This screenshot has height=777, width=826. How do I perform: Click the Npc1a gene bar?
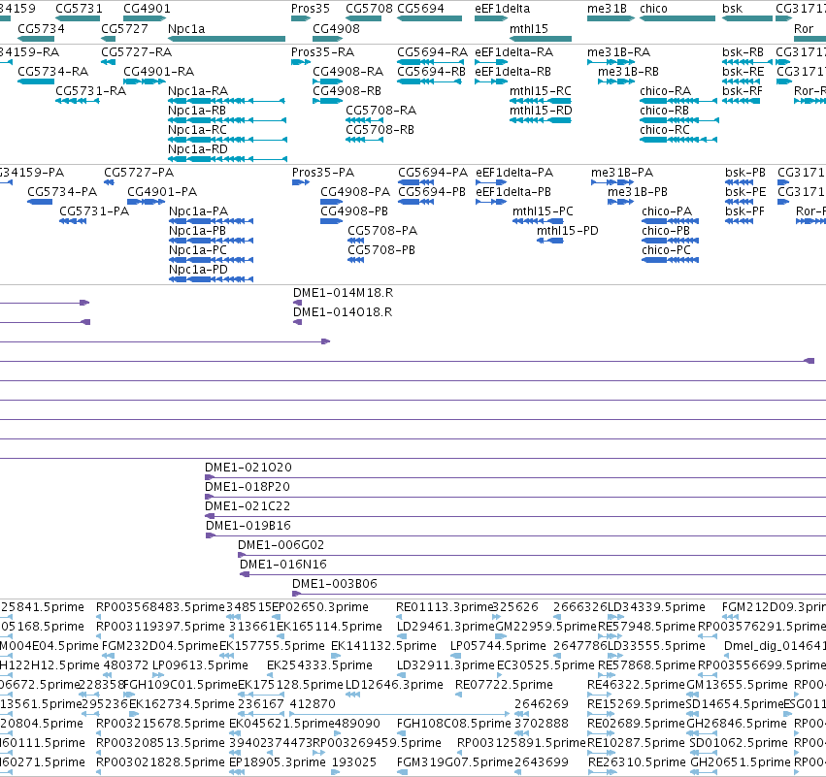226,39
